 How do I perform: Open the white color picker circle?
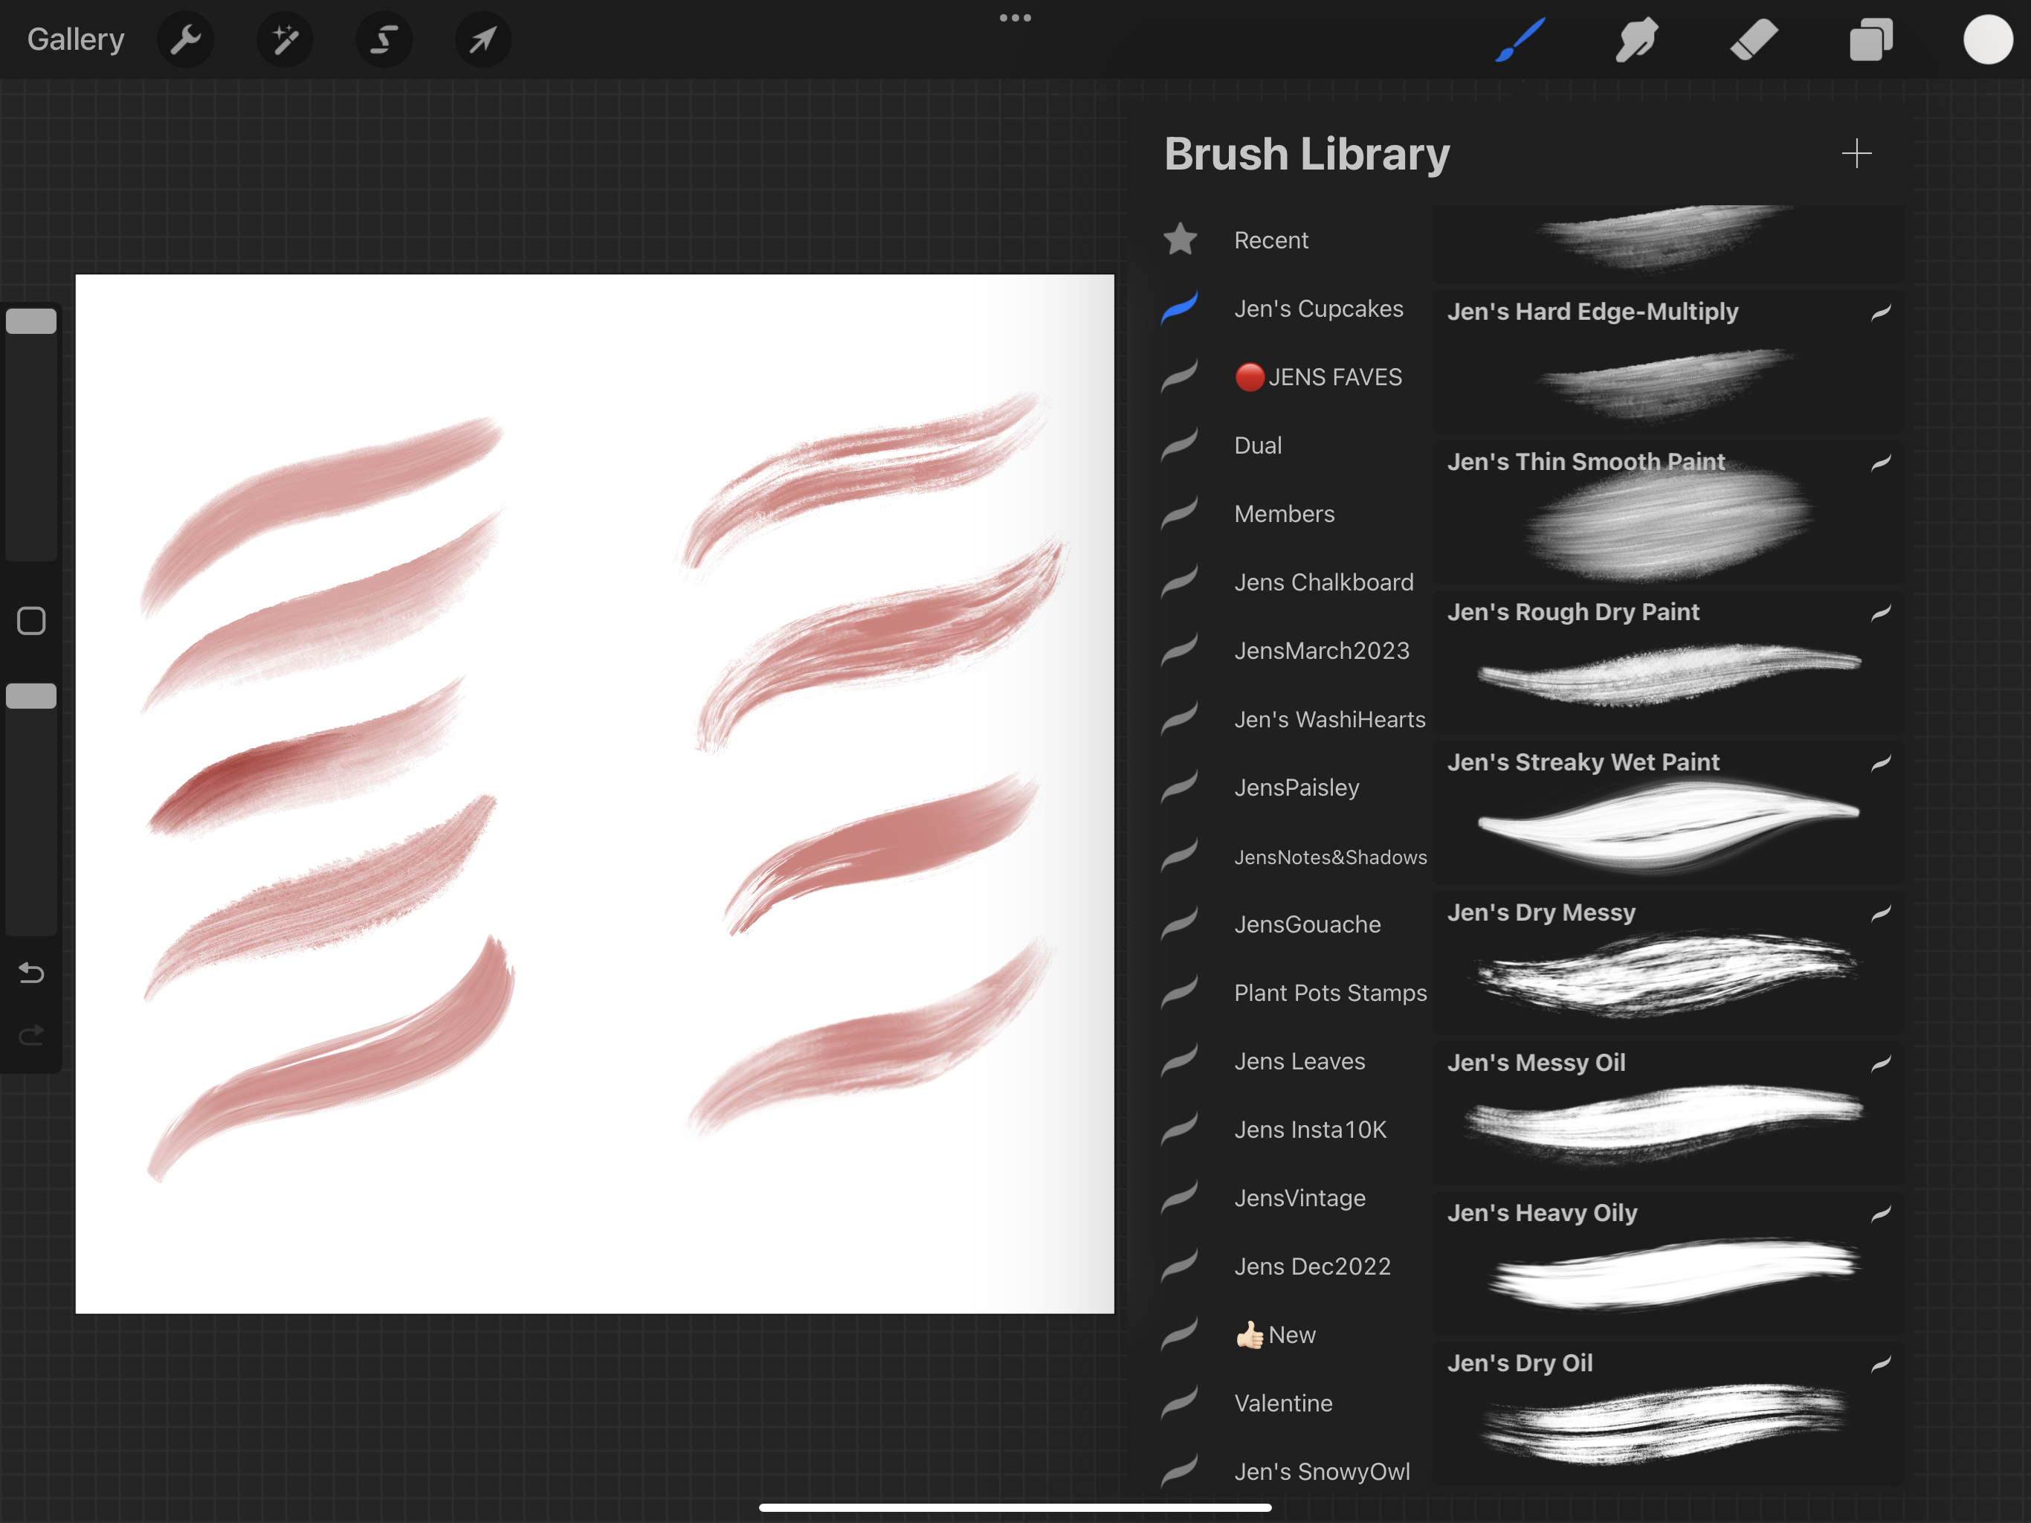[x=1988, y=39]
